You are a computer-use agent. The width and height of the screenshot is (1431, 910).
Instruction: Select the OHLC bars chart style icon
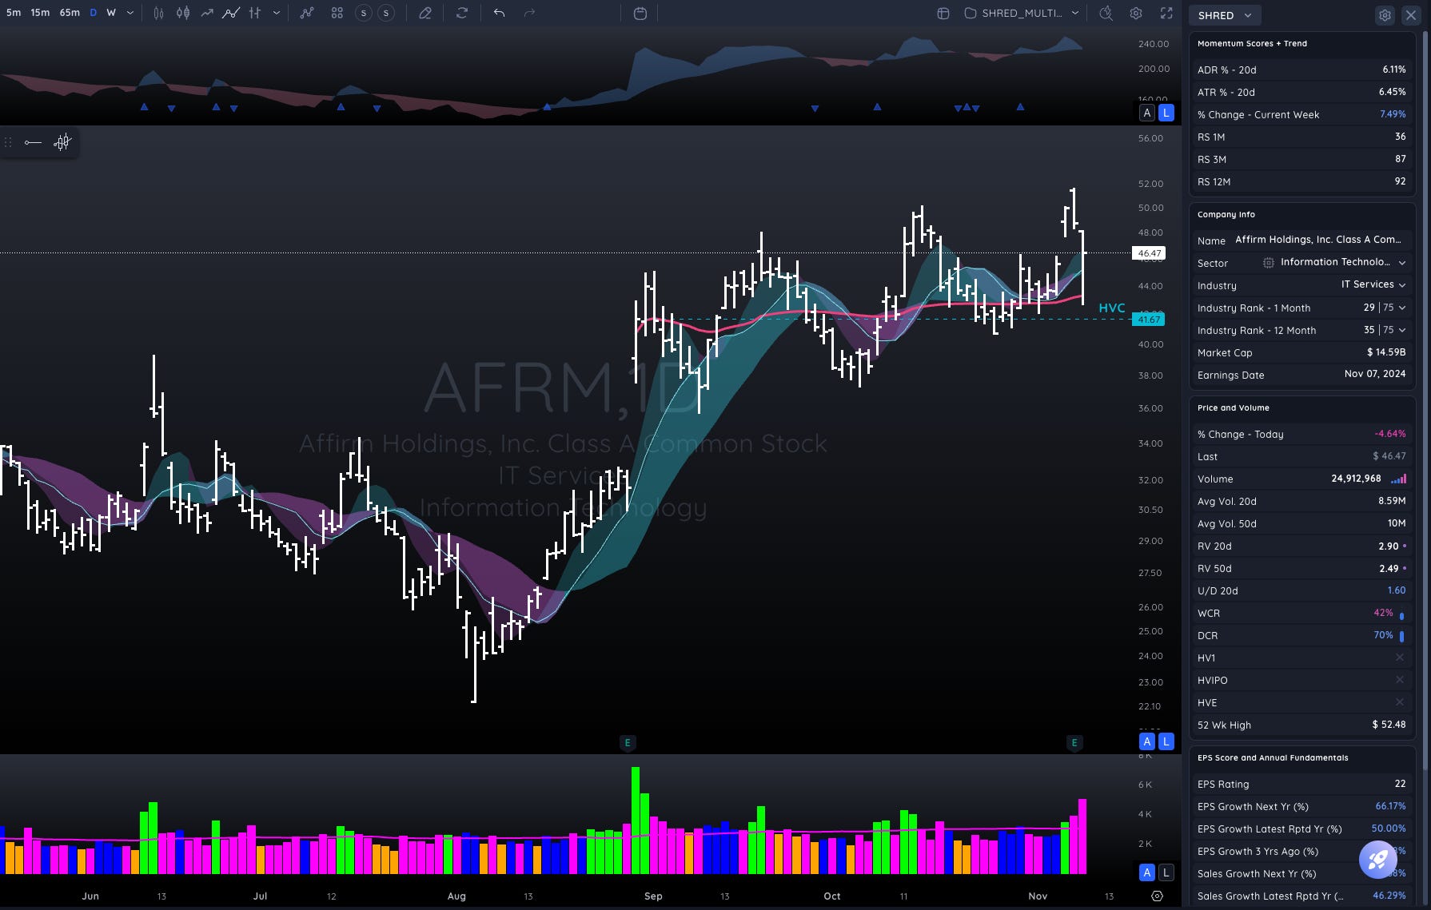(254, 13)
